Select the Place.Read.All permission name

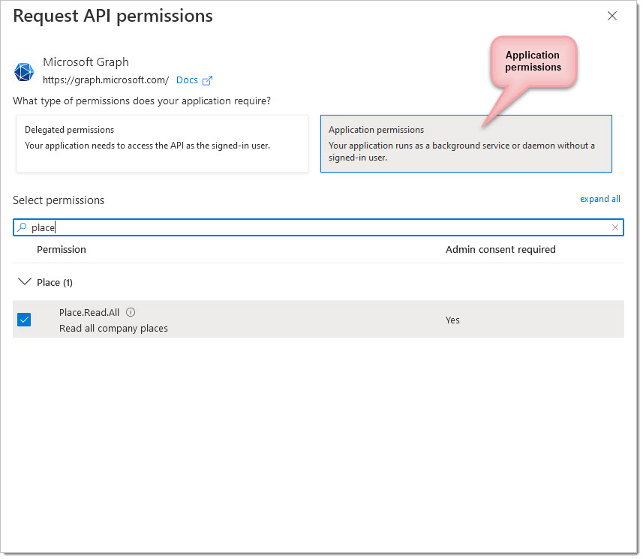(x=89, y=313)
